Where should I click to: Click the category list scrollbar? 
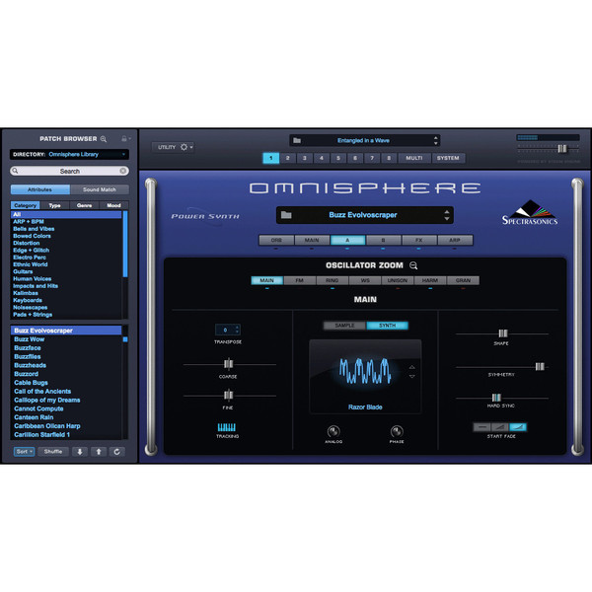click(125, 244)
